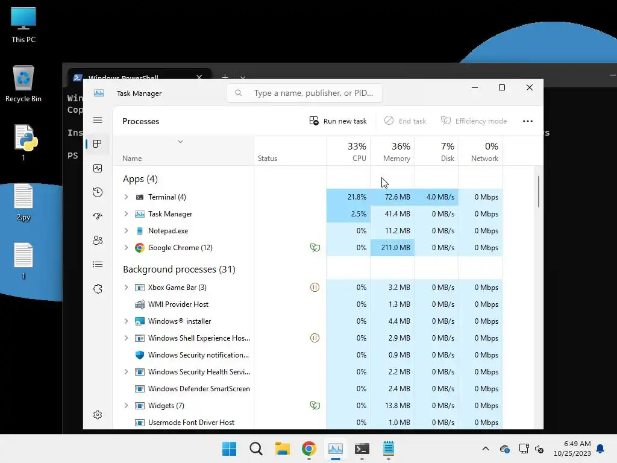Open the App history page in sidebar
The width and height of the screenshot is (617, 463).
tap(98, 192)
